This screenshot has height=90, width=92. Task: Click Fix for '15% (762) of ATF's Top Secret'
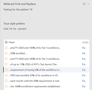(x=84, y=64)
